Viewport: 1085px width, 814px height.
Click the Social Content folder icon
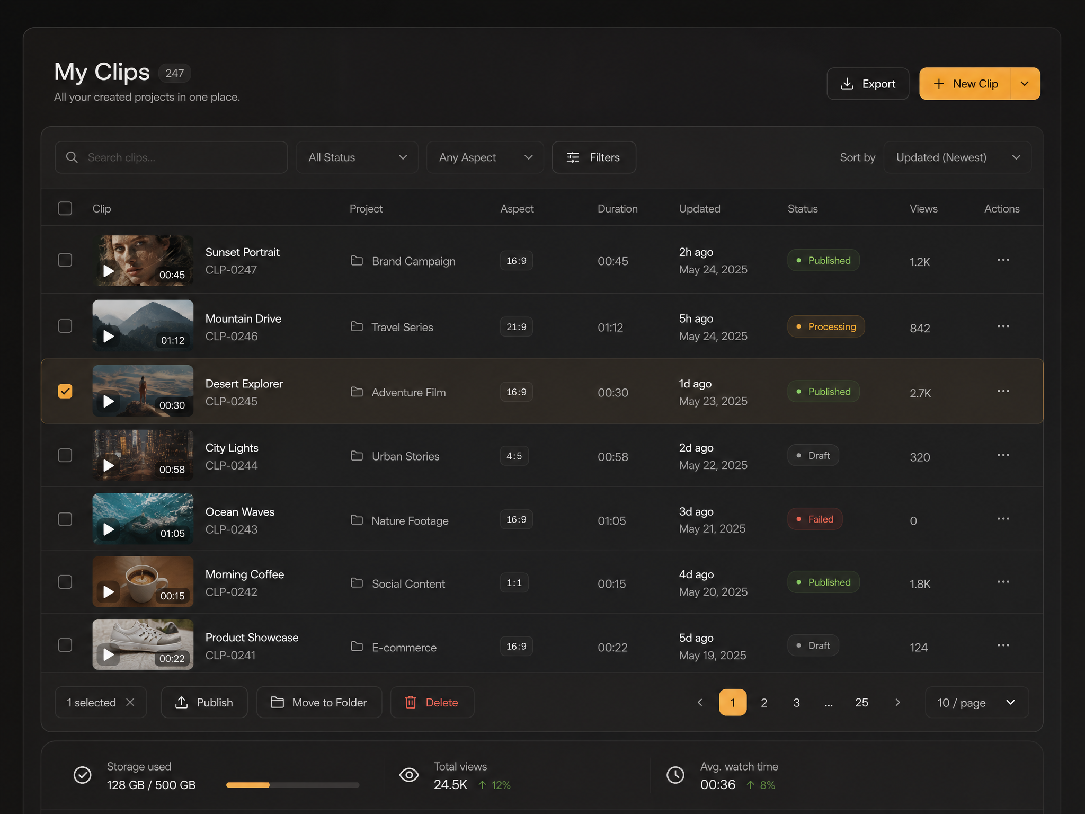coord(357,583)
